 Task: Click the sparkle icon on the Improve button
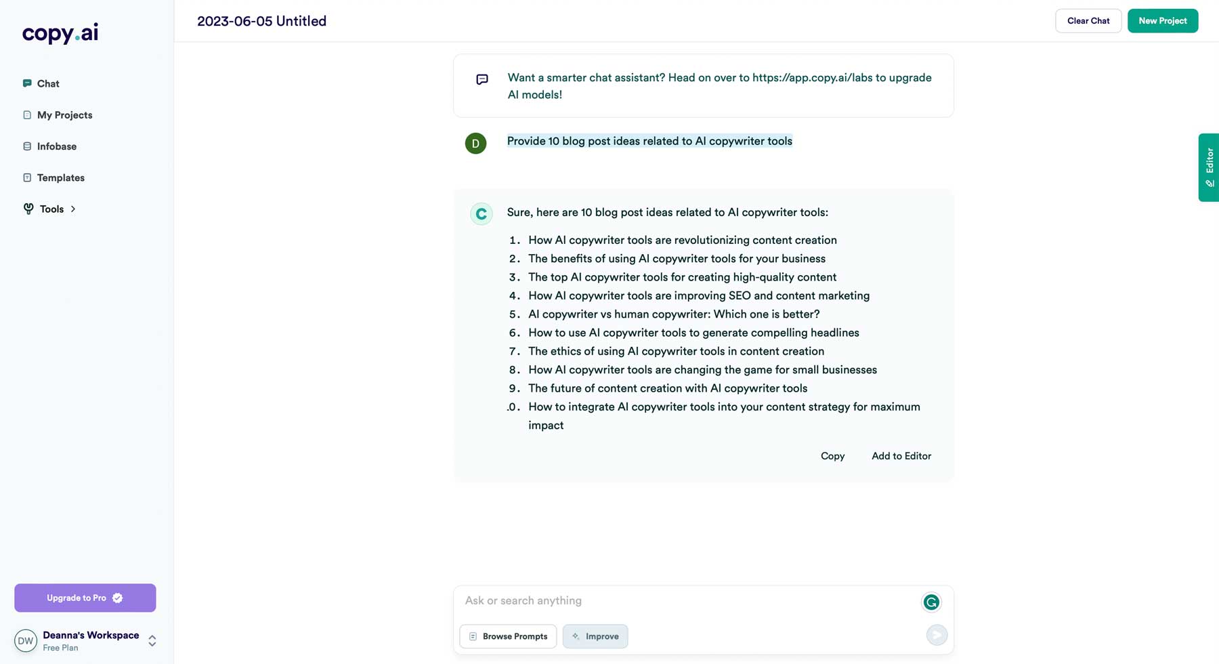pos(576,636)
